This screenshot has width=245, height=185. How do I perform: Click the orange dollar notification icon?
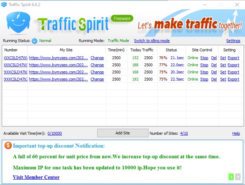(x=8, y=145)
